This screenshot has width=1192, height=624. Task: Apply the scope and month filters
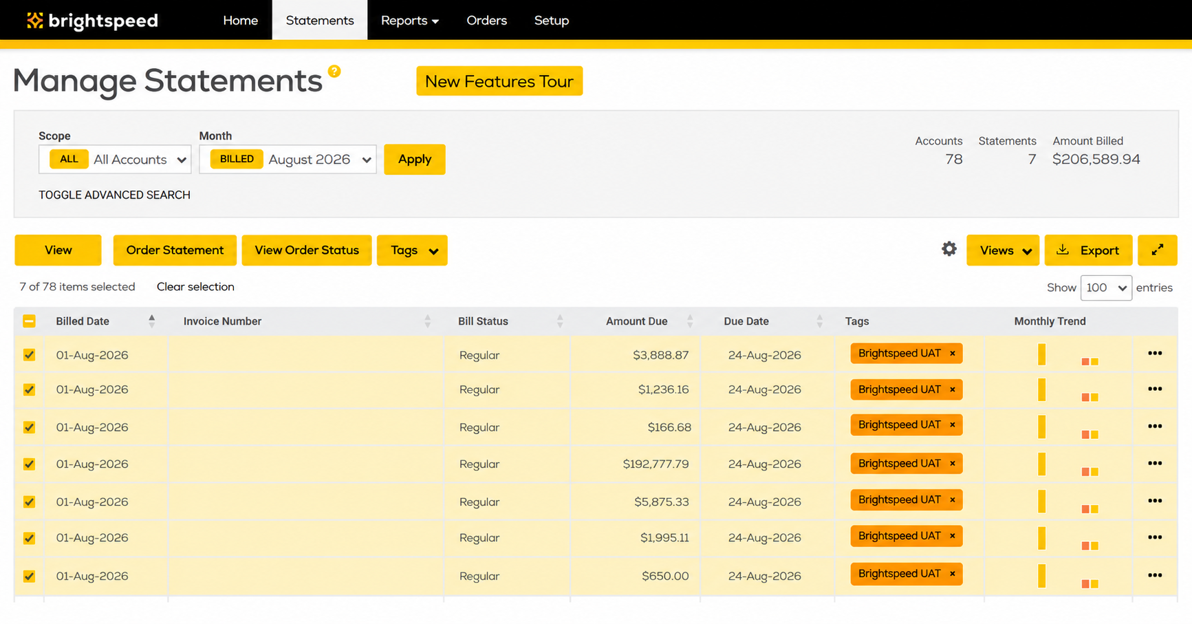click(415, 160)
